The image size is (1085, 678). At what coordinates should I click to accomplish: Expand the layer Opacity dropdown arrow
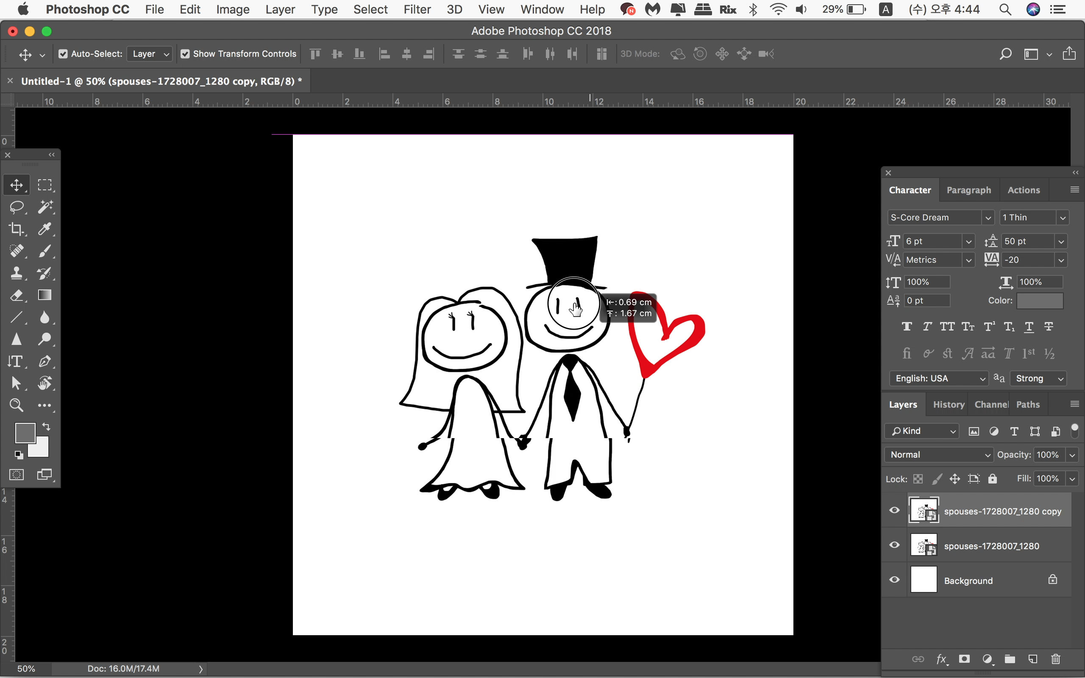pyautogui.click(x=1072, y=455)
